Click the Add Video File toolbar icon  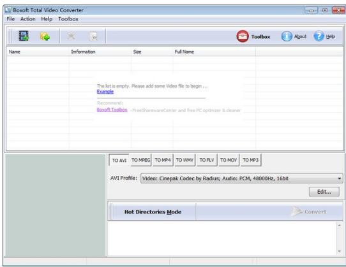click(24, 36)
